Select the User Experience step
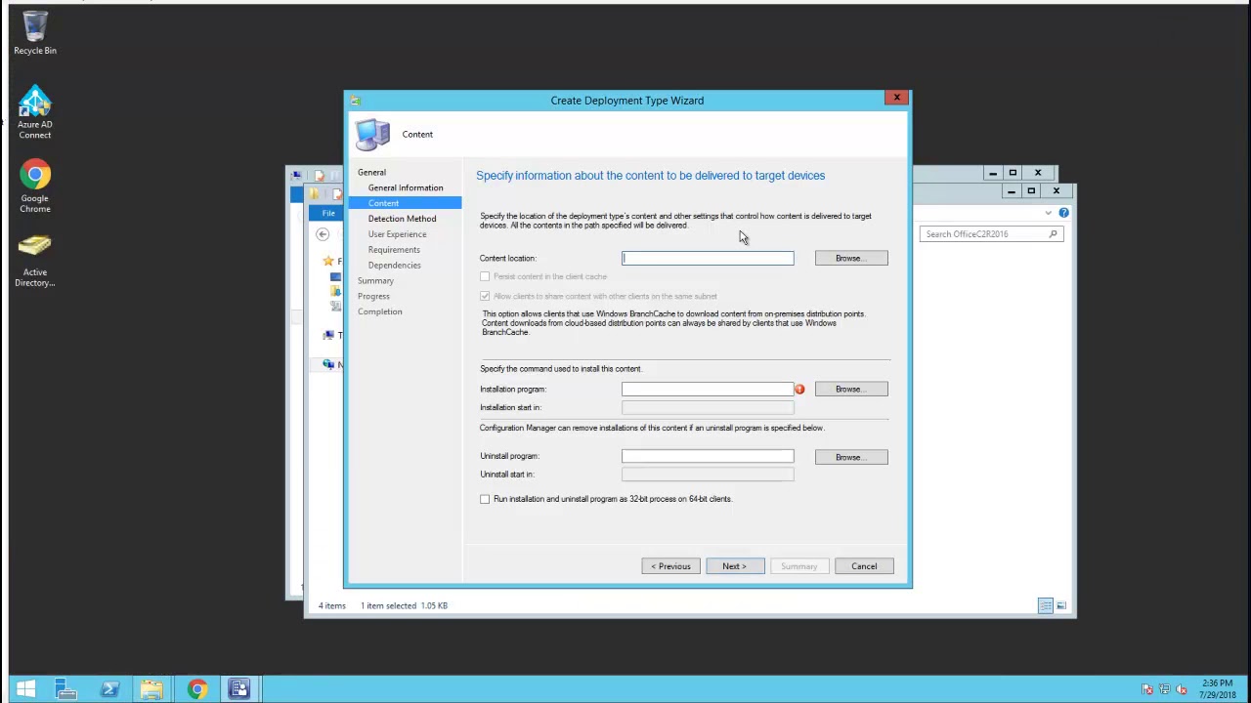 pyautogui.click(x=397, y=234)
